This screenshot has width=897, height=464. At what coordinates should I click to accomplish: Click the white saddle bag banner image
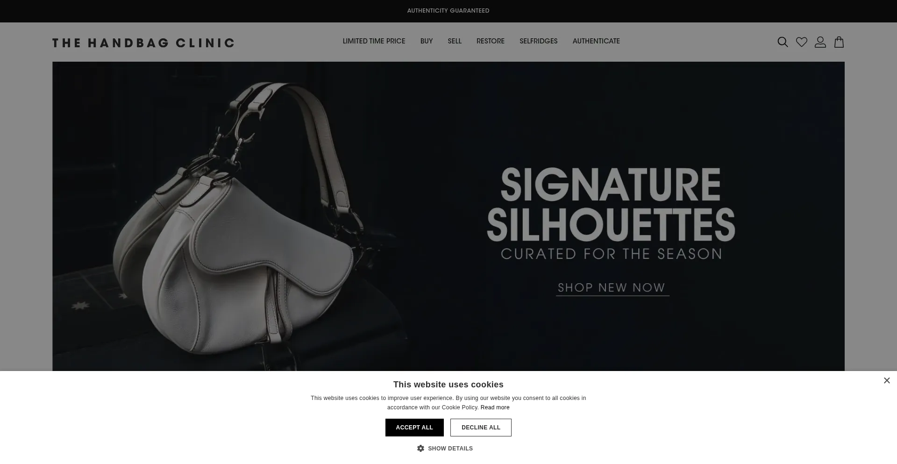[448, 216]
